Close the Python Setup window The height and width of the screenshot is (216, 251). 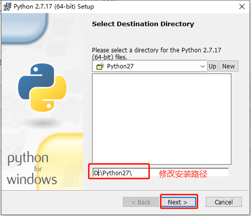pyautogui.click(x=242, y=7)
